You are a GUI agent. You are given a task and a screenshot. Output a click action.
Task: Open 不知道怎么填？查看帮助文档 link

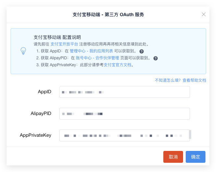point(180,80)
